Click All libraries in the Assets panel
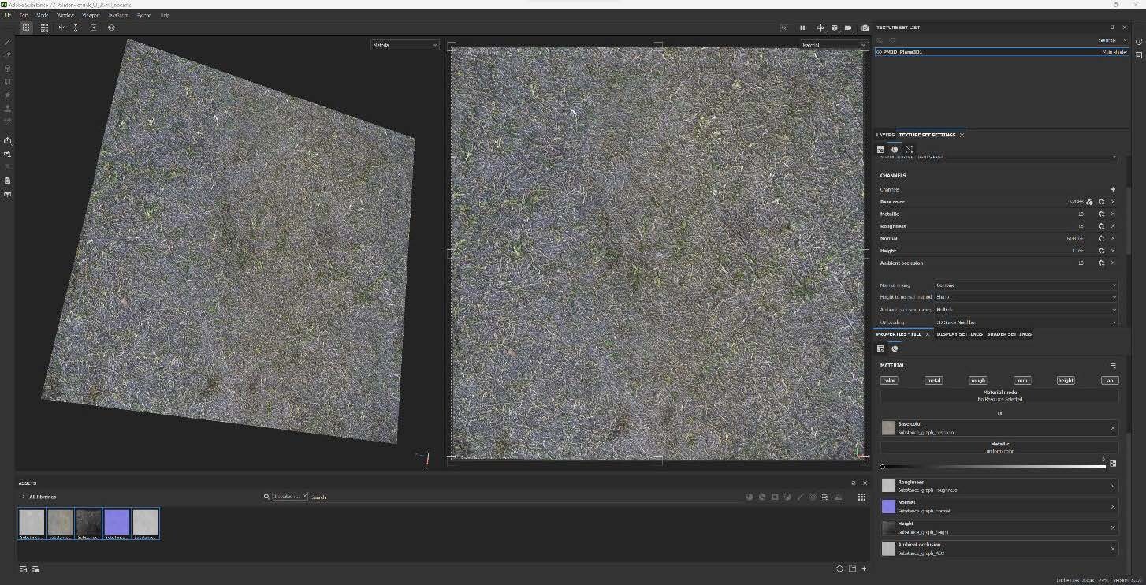Viewport: 1146px width, 585px height. [41, 497]
